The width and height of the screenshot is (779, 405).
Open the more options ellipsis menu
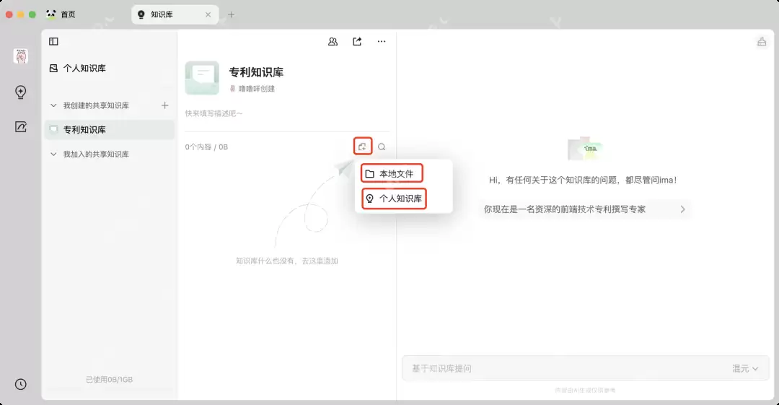(x=382, y=42)
